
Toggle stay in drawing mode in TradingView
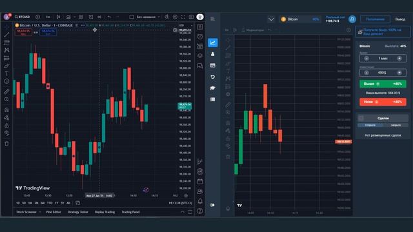pos(6,117)
